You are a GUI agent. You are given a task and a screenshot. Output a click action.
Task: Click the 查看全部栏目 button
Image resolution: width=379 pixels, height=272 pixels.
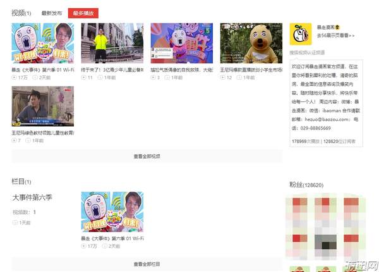[x=147, y=264]
